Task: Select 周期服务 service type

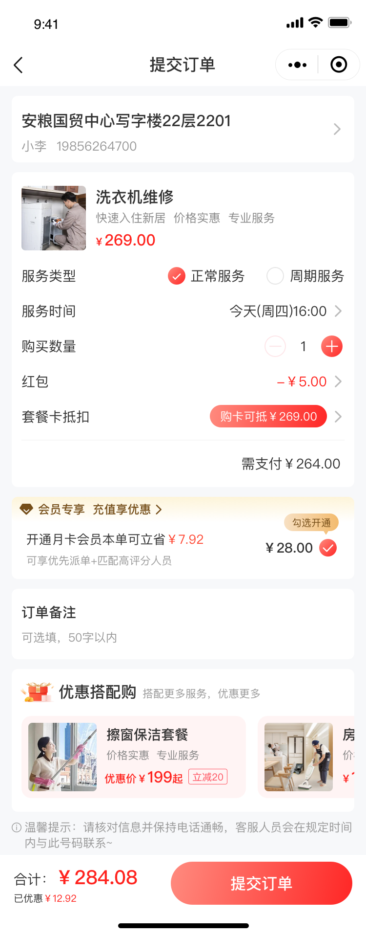Action: 275,276
